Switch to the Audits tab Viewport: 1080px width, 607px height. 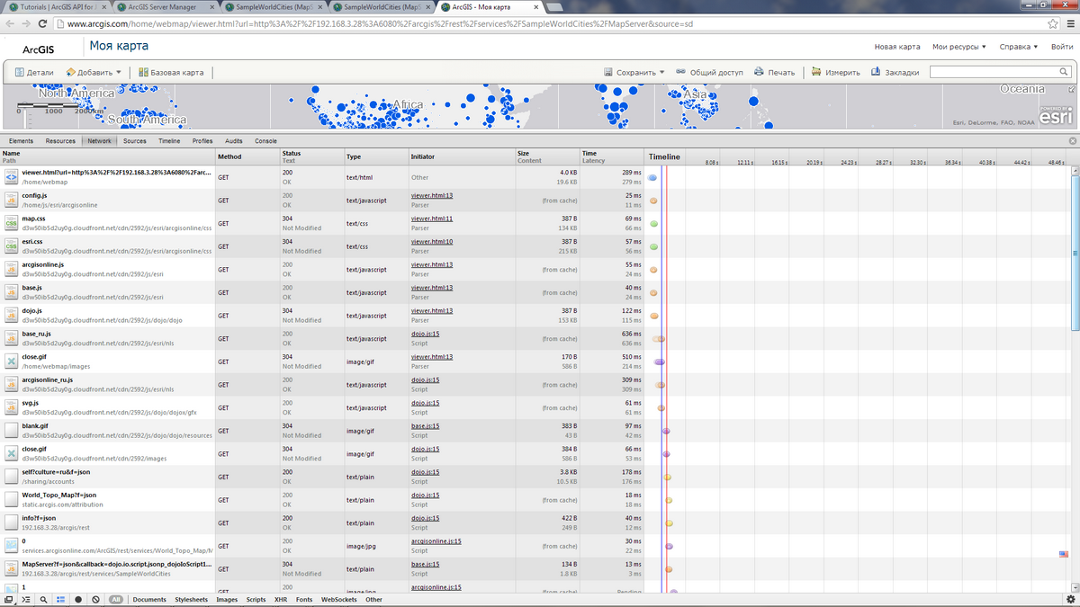(234, 141)
